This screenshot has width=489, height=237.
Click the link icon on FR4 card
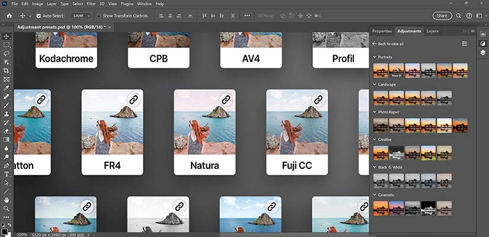(133, 100)
